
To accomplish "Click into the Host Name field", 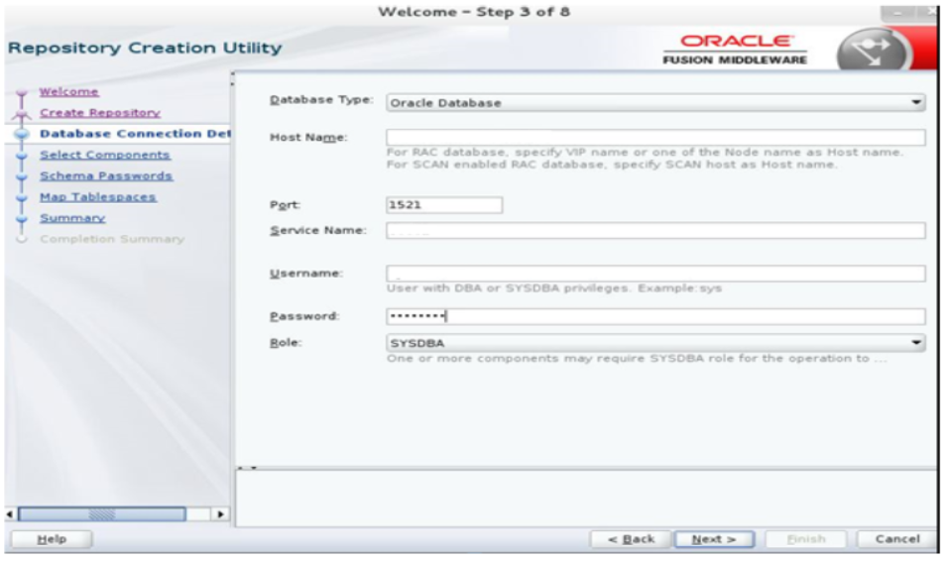I will coord(655,137).
